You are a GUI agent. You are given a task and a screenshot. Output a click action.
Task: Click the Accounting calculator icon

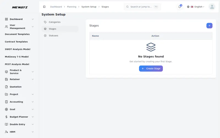(x=6, y=102)
